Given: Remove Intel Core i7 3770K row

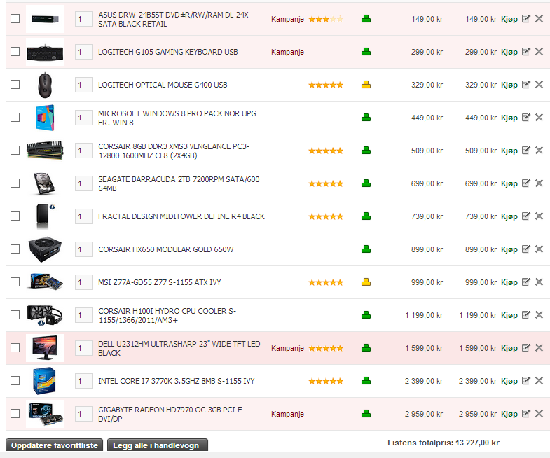Looking at the screenshot, I should 539,381.
